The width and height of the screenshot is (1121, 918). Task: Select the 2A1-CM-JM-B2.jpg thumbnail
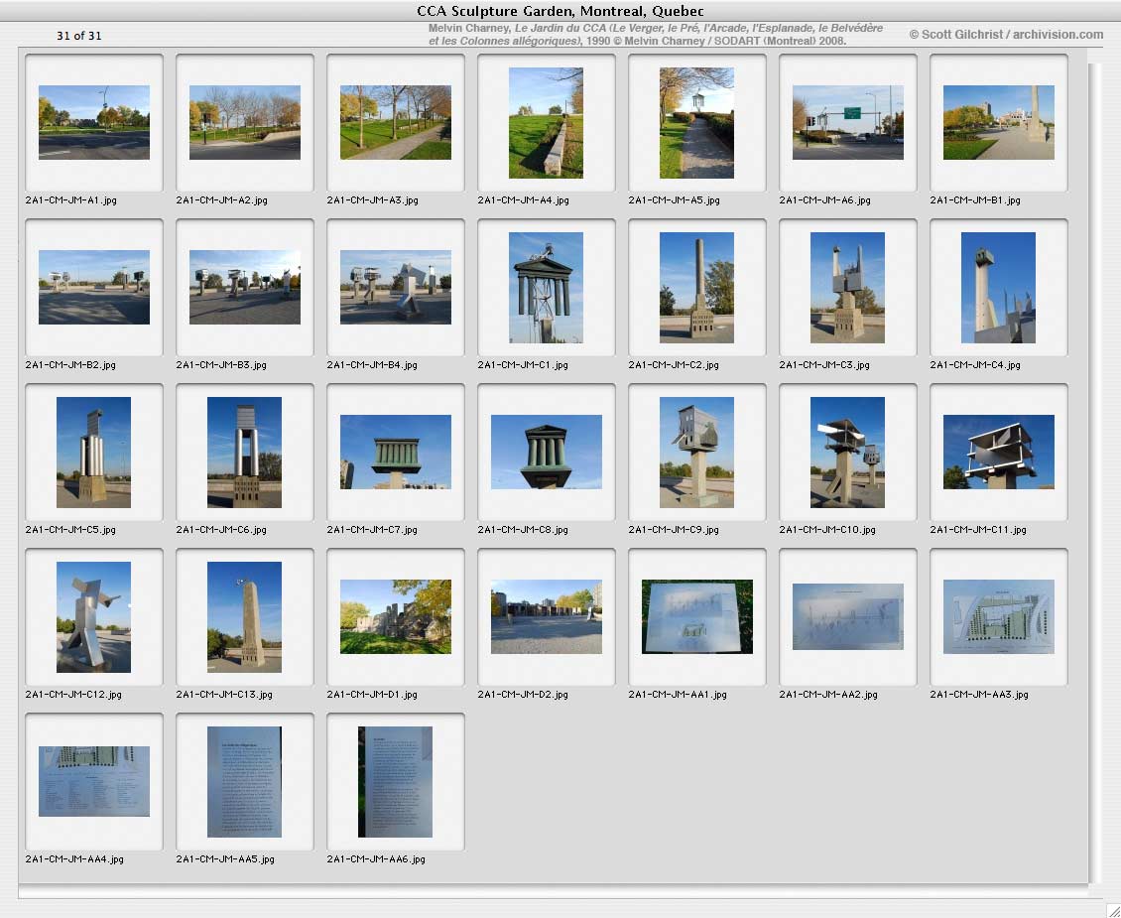pyautogui.click(x=93, y=287)
